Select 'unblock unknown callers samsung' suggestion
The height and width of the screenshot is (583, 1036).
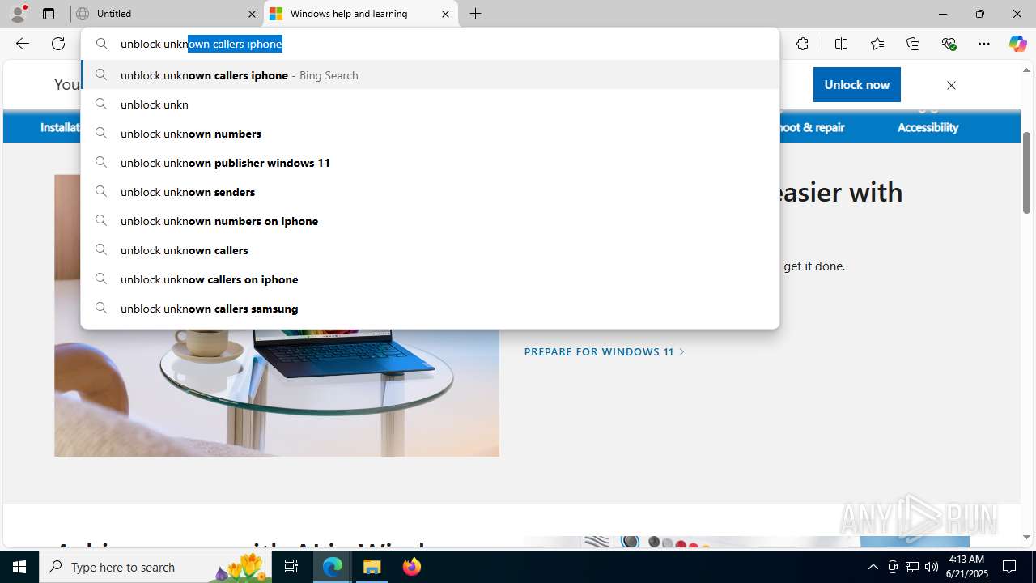click(430, 309)
